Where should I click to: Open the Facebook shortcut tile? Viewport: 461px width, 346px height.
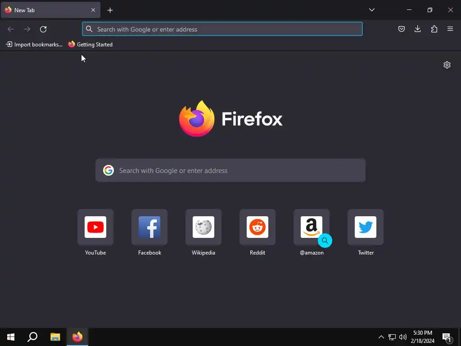149,227
